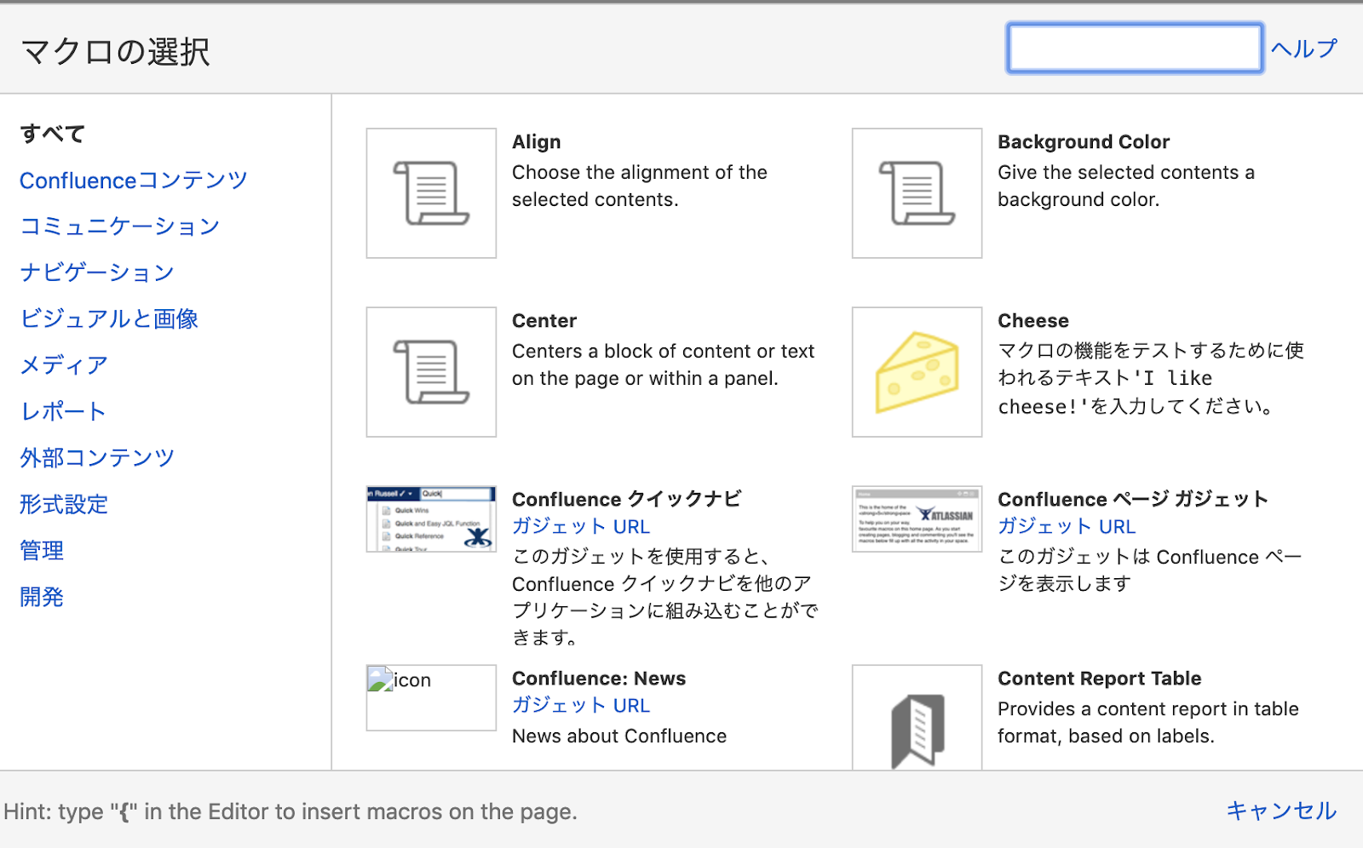Click the 'Choose the alignment' description text
The height and width of the screenshot is (848, 1363).
click(640, 186)
